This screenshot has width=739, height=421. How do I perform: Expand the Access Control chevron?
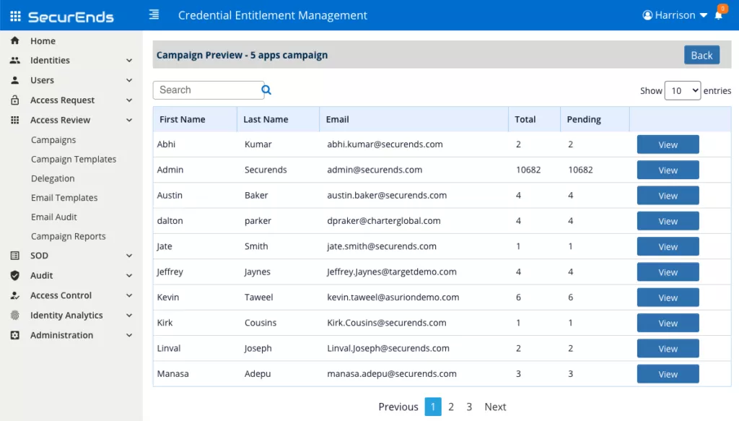coord(129,295)
